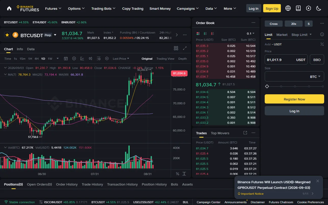Screen dimensions: 328x205
Task: Open the order type info icon
Action: tap(322, 35)
